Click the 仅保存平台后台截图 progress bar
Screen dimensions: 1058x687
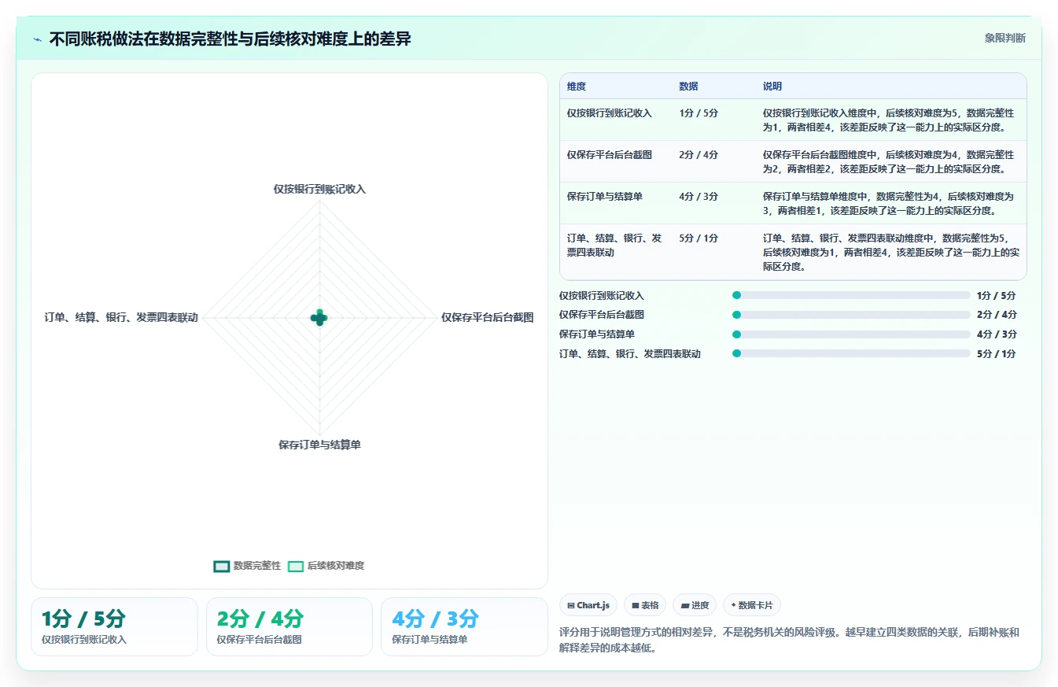click(x=851, y=315)
